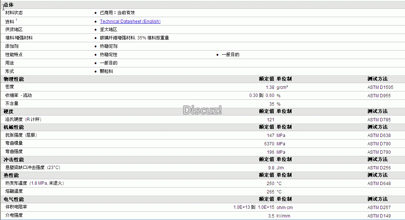Click 'ASTM D257' test method
The height and width of the screenshot is (220, 405).
[379, 208]
